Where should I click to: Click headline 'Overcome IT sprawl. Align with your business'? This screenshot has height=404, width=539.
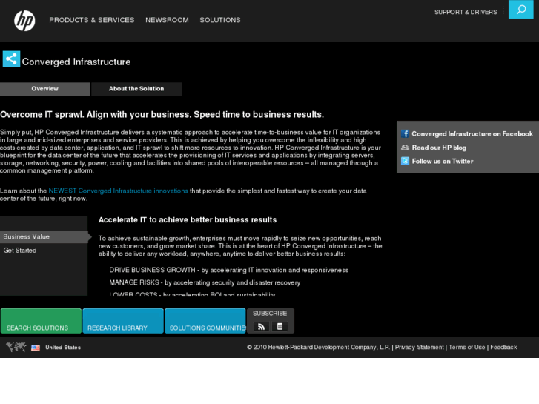click(x=162, y=114)
